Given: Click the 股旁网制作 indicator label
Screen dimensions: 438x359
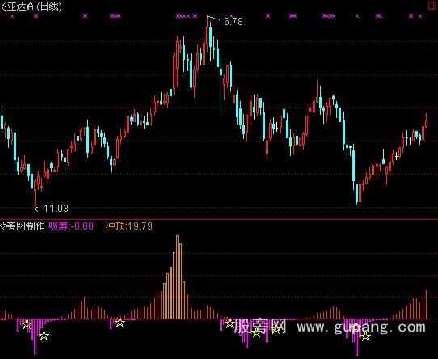Looking at the screenshot, I should pyautogui.click(x=23, y=226).
